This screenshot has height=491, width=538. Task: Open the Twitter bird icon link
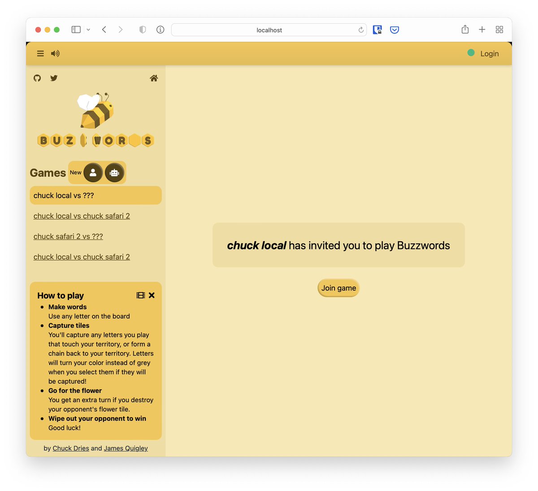(54, 78)
